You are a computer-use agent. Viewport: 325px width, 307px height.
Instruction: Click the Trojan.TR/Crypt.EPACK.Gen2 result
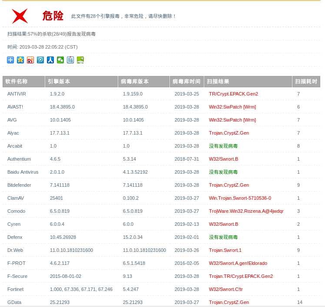pos(241,277)
